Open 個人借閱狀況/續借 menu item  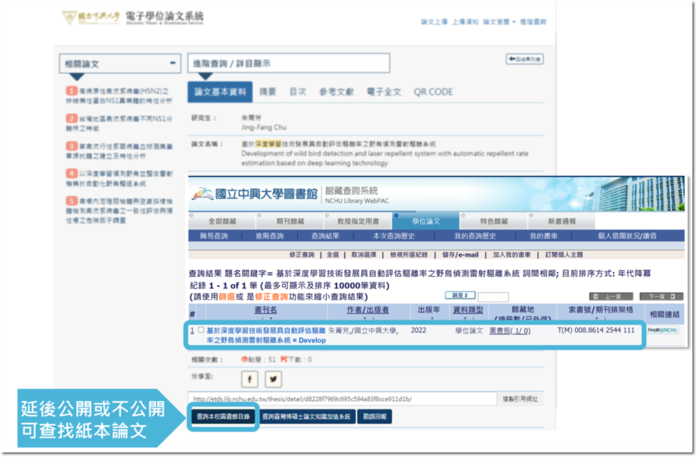[x=627, y=236]
